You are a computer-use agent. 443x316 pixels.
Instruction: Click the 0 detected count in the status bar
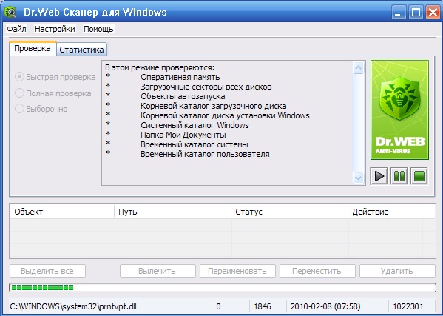tap(218, 306)
